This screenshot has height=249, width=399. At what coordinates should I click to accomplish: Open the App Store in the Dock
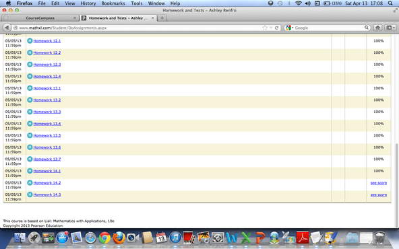[x=62, y=238]
